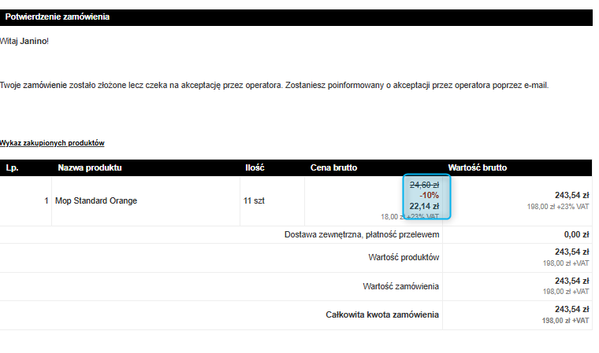The image size is (599, 353).
Task: Click the Dostawa zewnętrzna, płatność przelewem row
Action: (296, 235)
